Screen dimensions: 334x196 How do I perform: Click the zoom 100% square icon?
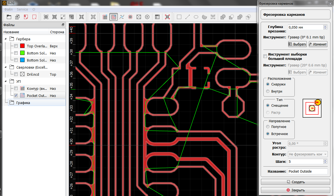click(x=55, y=17)
